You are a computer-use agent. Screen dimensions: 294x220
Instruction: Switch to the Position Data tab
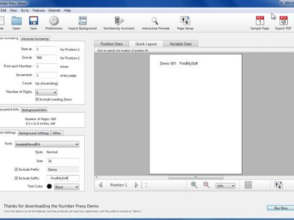tap(111, 44)
